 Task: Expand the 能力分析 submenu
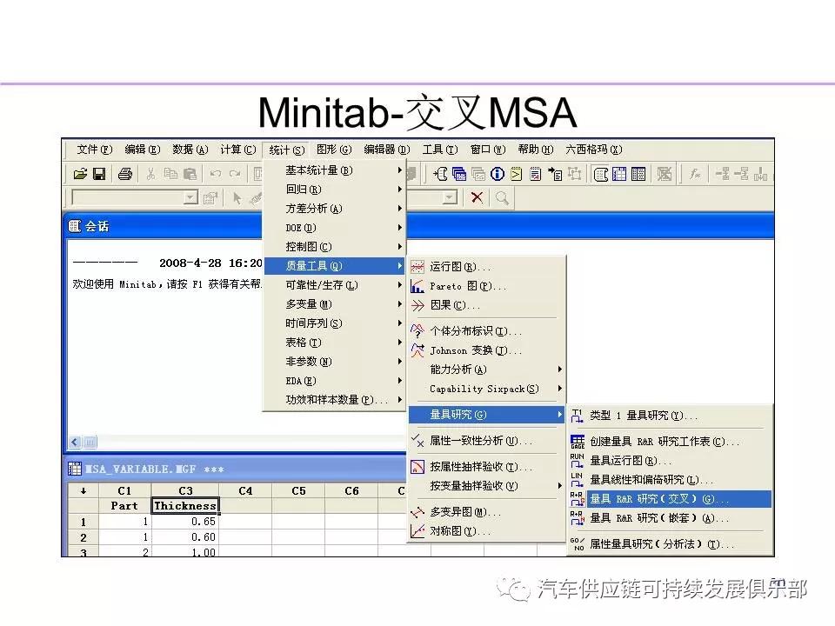click(x=485, y=370)
